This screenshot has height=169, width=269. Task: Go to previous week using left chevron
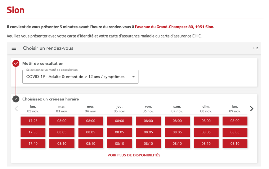(17, 109)
